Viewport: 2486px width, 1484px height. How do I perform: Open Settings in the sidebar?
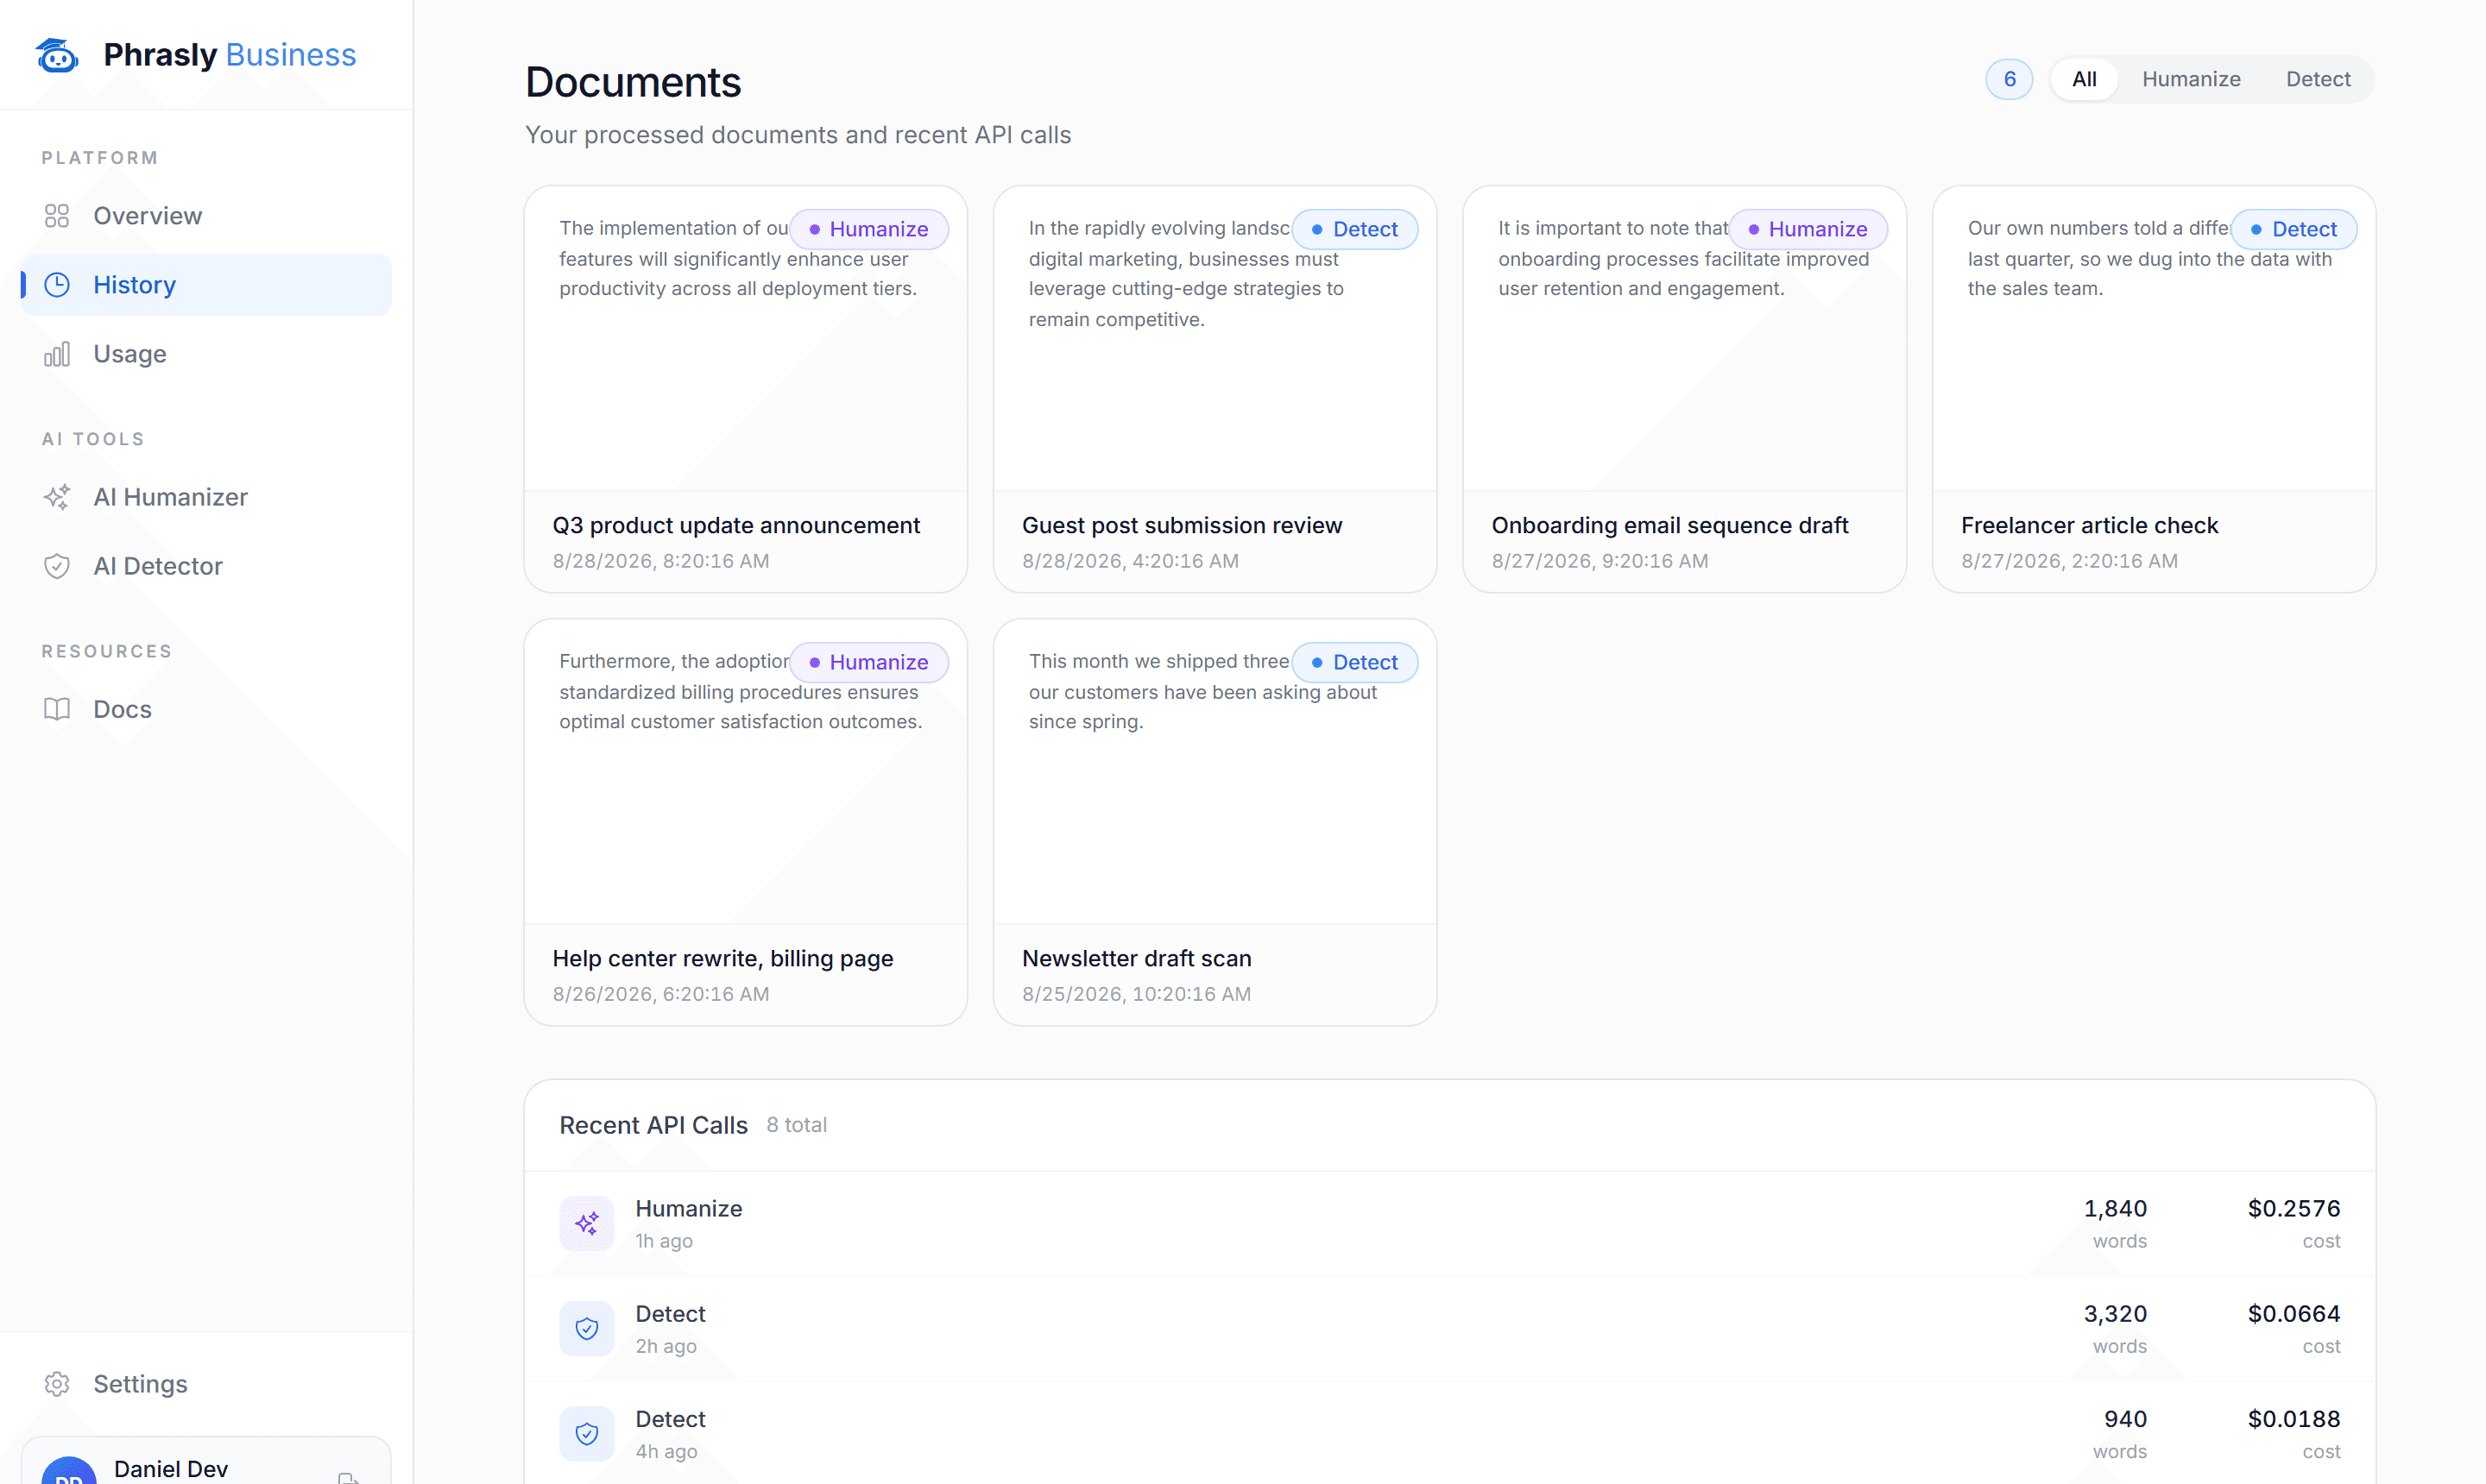(x=206, y=1384)
